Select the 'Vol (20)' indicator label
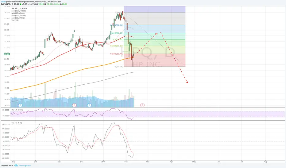286x168 pixels. pos(15,20)
